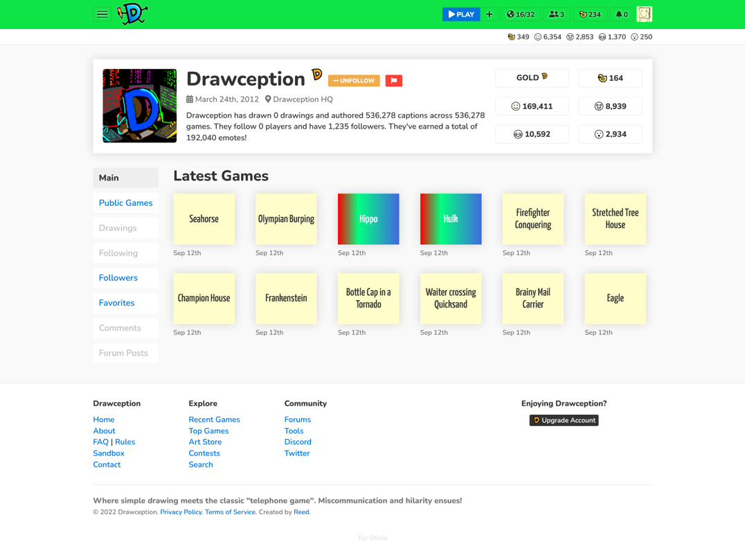Report this profile with the flag icon
Screen dimensions: 745x553
coord(394,80)
